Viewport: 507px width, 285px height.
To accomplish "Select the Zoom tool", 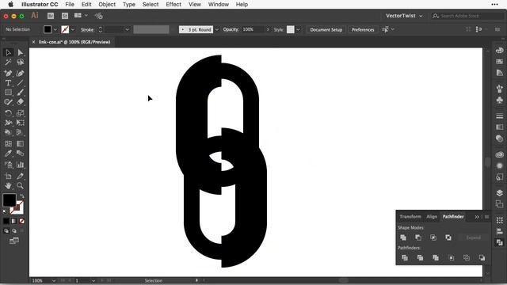I will [20, 185].
